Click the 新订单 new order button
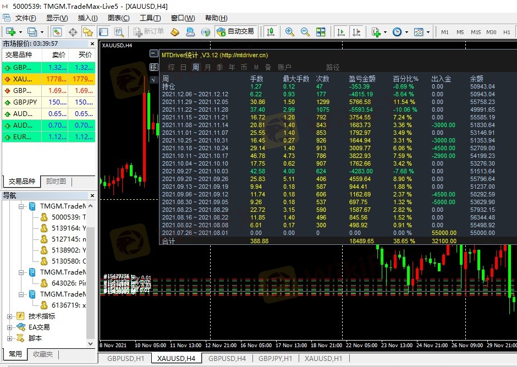 coord(148,32)
